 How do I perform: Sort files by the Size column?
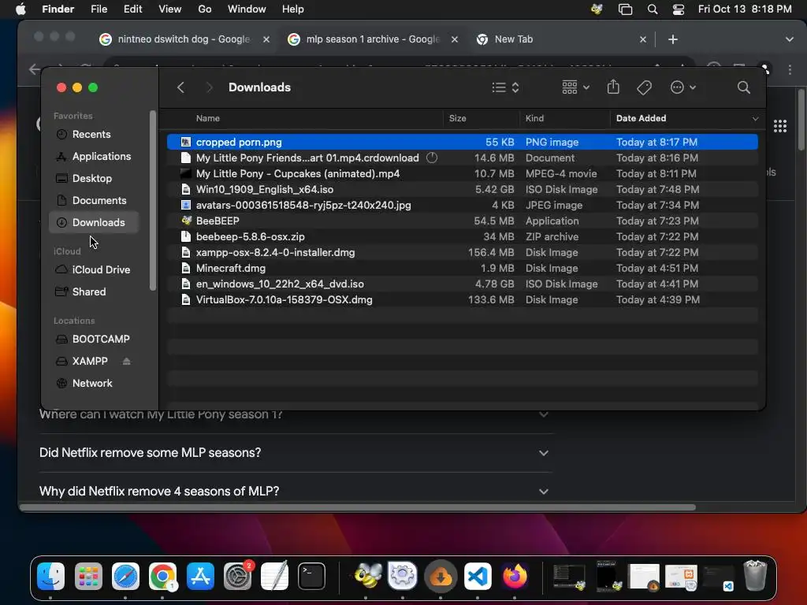[457, 118]
